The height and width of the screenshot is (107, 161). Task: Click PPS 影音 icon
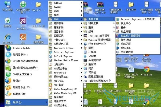(50, 85)
